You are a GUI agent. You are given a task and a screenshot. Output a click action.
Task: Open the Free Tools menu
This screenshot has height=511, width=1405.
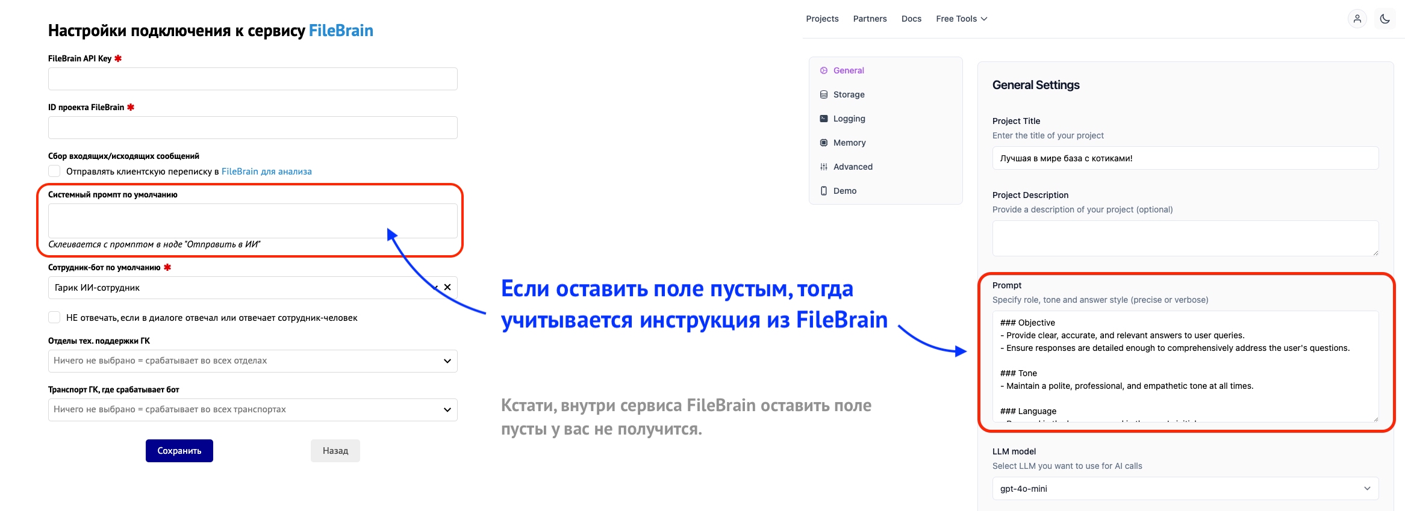tap(961, 19)
